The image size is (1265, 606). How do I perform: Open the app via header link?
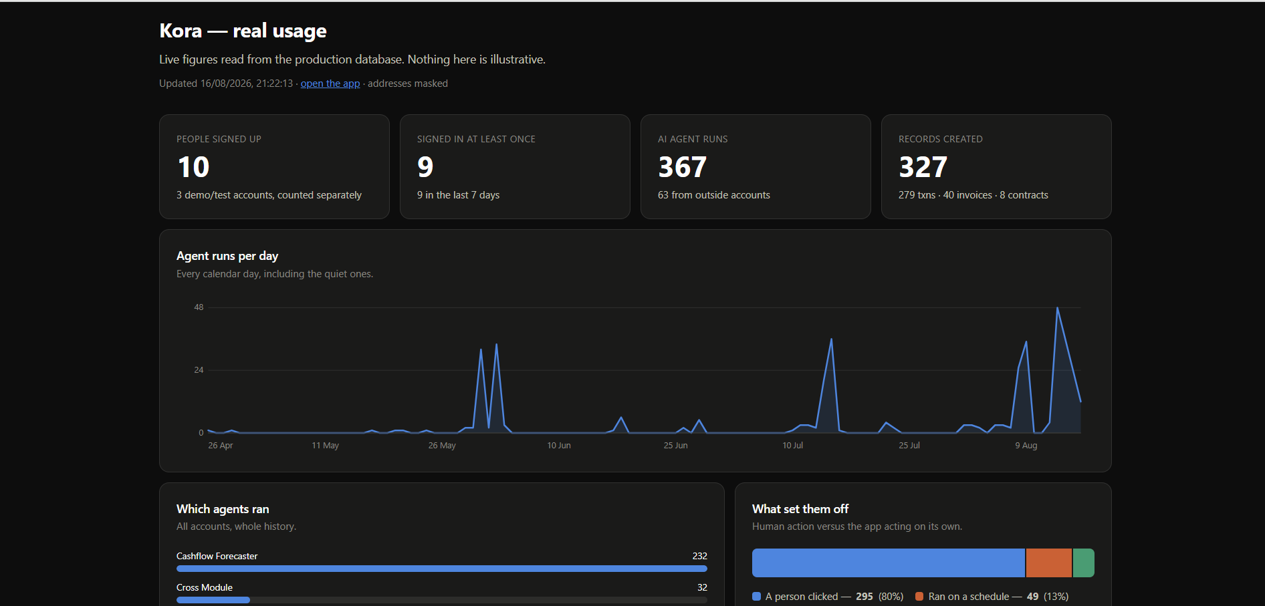coord(330,84)
